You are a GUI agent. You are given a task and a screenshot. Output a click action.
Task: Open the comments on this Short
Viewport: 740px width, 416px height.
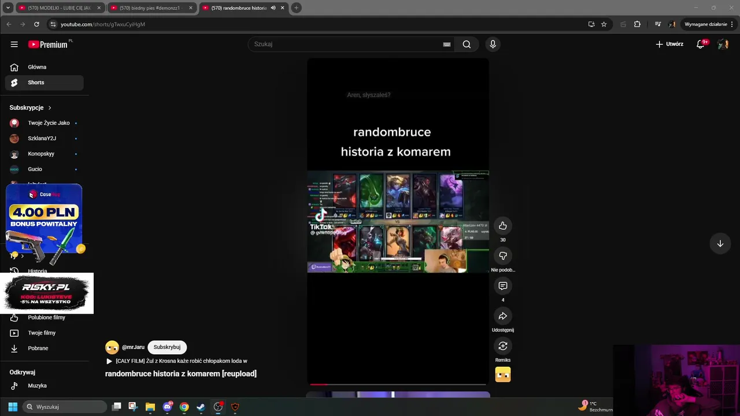[x=503, y=286]
